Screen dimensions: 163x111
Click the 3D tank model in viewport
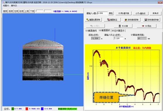43,60
